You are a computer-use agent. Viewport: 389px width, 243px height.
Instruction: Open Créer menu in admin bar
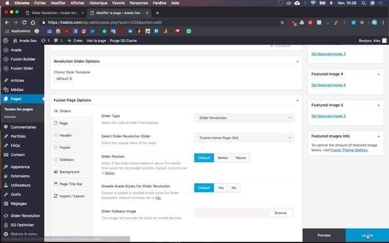point(75,40)
